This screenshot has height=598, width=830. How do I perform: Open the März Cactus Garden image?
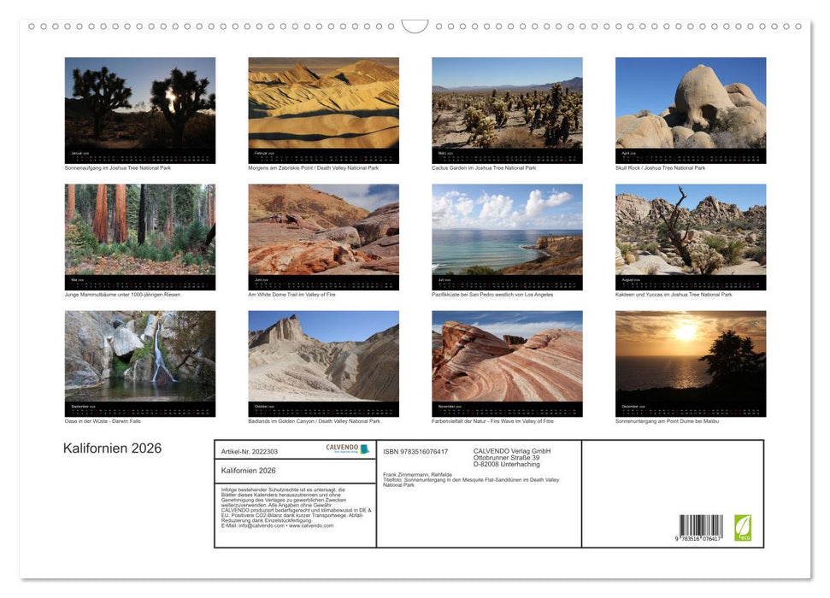[506, 107]
